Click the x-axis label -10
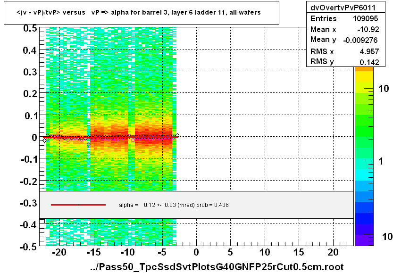Image resolution: width=393 pixels, height=273 pixels. pyautogui.click(x=127, y=252)
